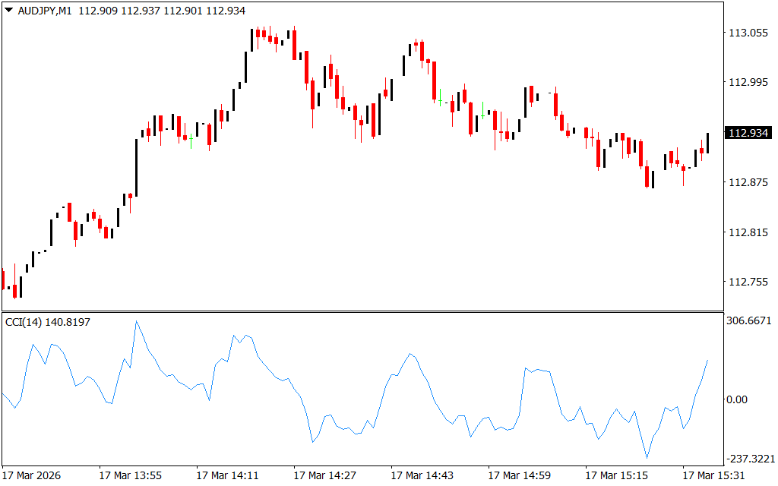The height and width of the screenshot is (486, 778).
Task: Click the divider between price chart and CCI
Action: coord(361,311)
